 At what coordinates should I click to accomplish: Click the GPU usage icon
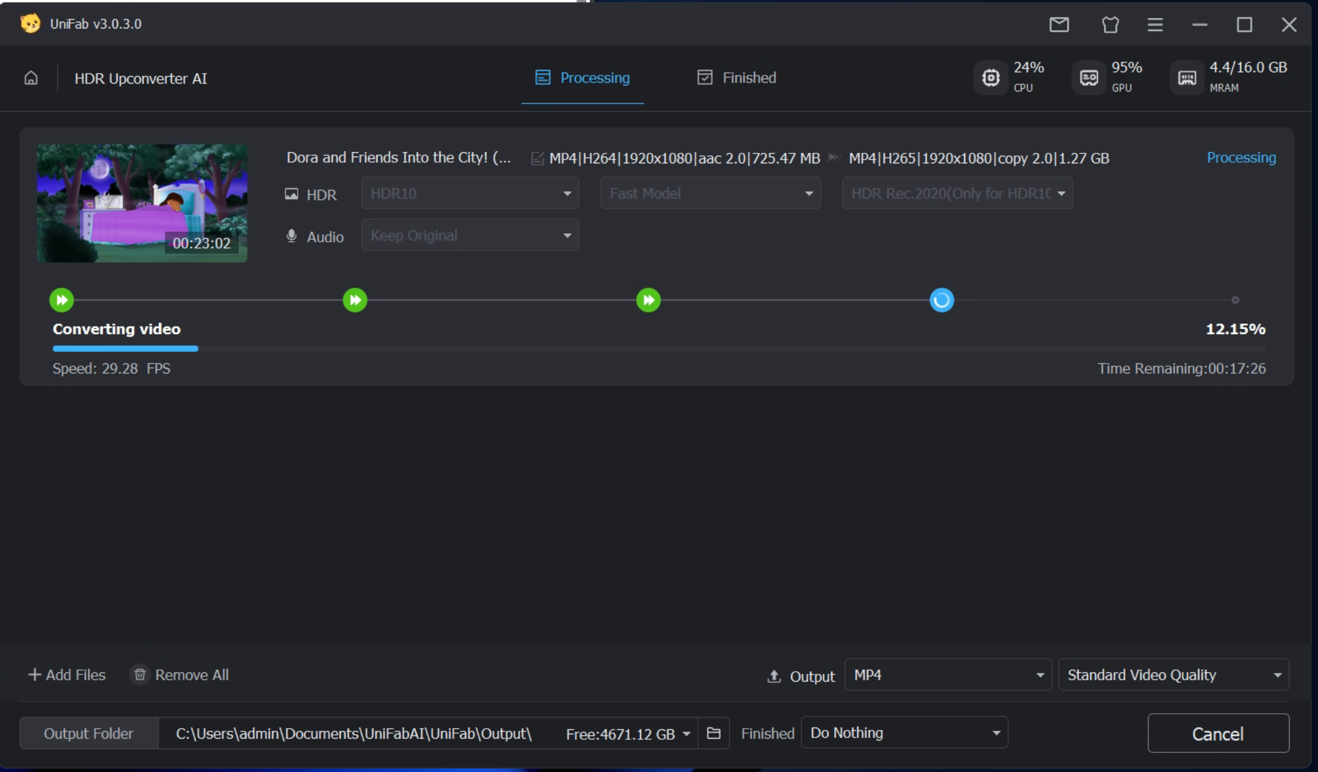(1088, 78)
